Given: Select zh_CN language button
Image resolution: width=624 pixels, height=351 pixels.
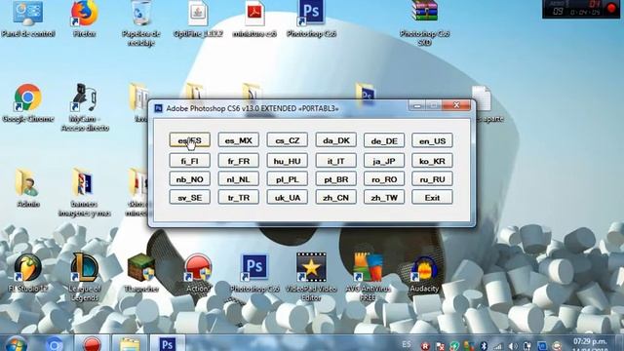Looking at the screenshot, I should tap(335, 197).
